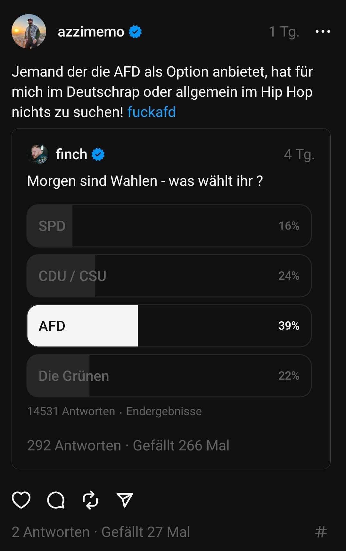The width and height of the screenshot is (346, 551).
Task: Select the CDU / CSU poll option
Action: [169, 276]
